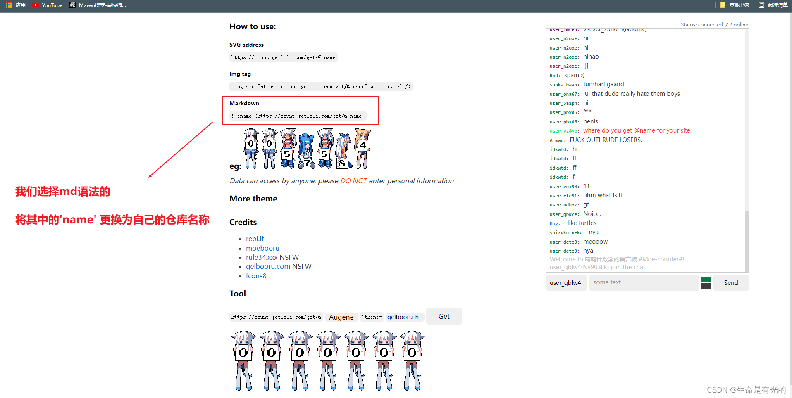The width and height of the screenshot is (792, 398).
Task: Open the Icons8 credits link
Action: [x=256, y=276]
